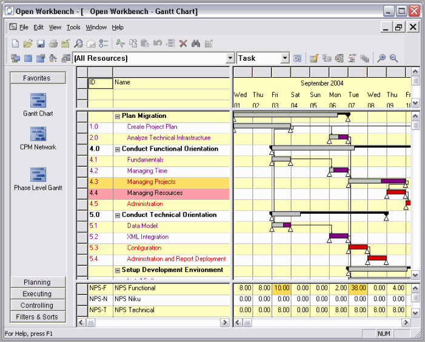Open the Help menu
Viewport: 425px width, 342px height.
point(118,27)
